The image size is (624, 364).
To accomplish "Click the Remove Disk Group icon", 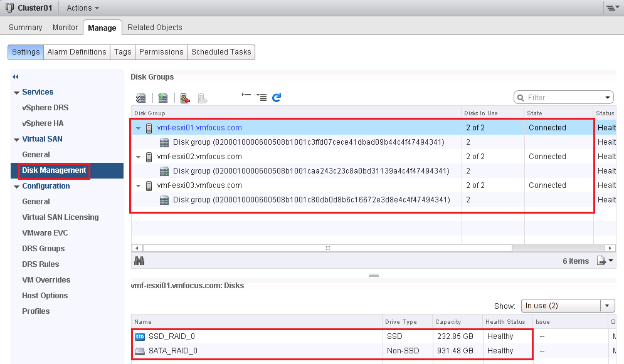I will coord(185,98).
